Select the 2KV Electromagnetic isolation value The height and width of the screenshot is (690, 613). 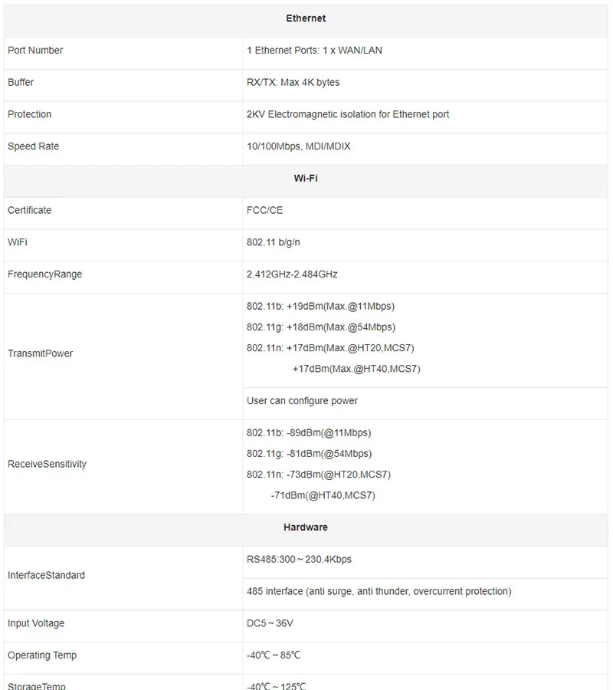[x=348, y=114]
